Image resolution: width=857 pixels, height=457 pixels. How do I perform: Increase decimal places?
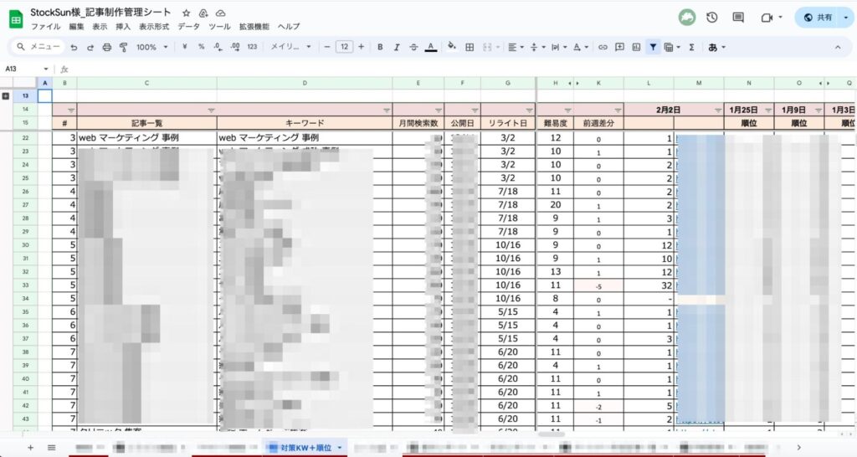[x=235, y=47]
